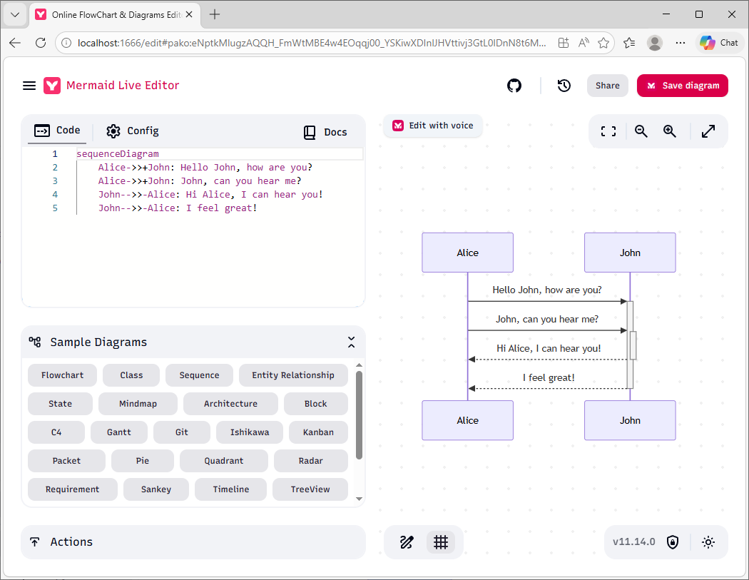The image size is (749, 580).
Task: Click the sample list scroll-down arrow
Action: click(x=360, y=499)
